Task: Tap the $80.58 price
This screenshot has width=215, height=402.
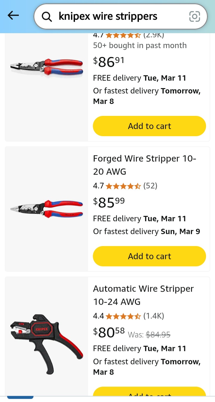Action: (109, 332)
